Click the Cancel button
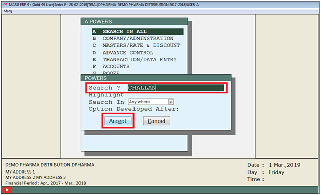 [x=156, y=121]
